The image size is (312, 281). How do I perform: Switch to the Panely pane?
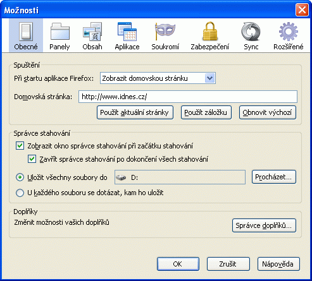[x=59, y=35]
